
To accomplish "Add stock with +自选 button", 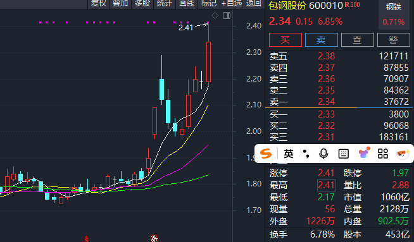I will point(231,4).
